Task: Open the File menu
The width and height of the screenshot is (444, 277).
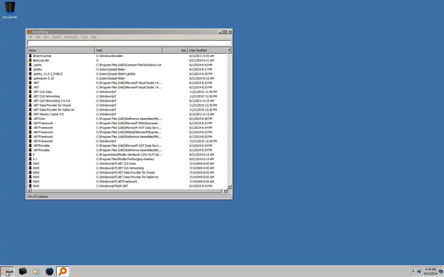Action: (x=30, y=37)
